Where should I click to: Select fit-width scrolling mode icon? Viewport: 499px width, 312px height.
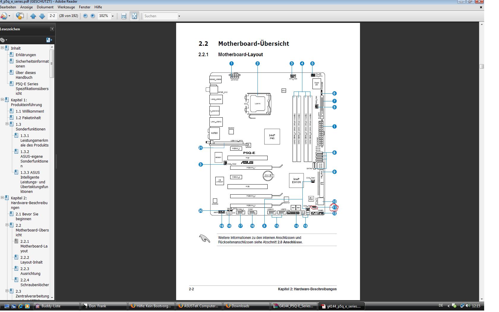[124, 16]
